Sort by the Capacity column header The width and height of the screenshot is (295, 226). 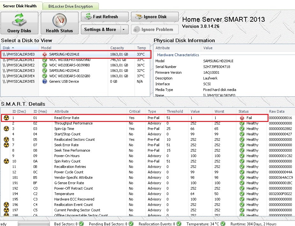pyautogui.click(x=117, y=48)
